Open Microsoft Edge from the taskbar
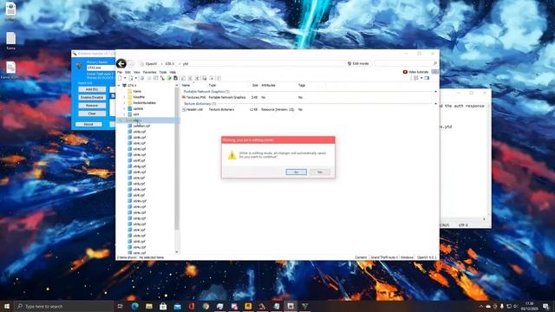Viewport: 555px width, 312px height. (135, 306)
